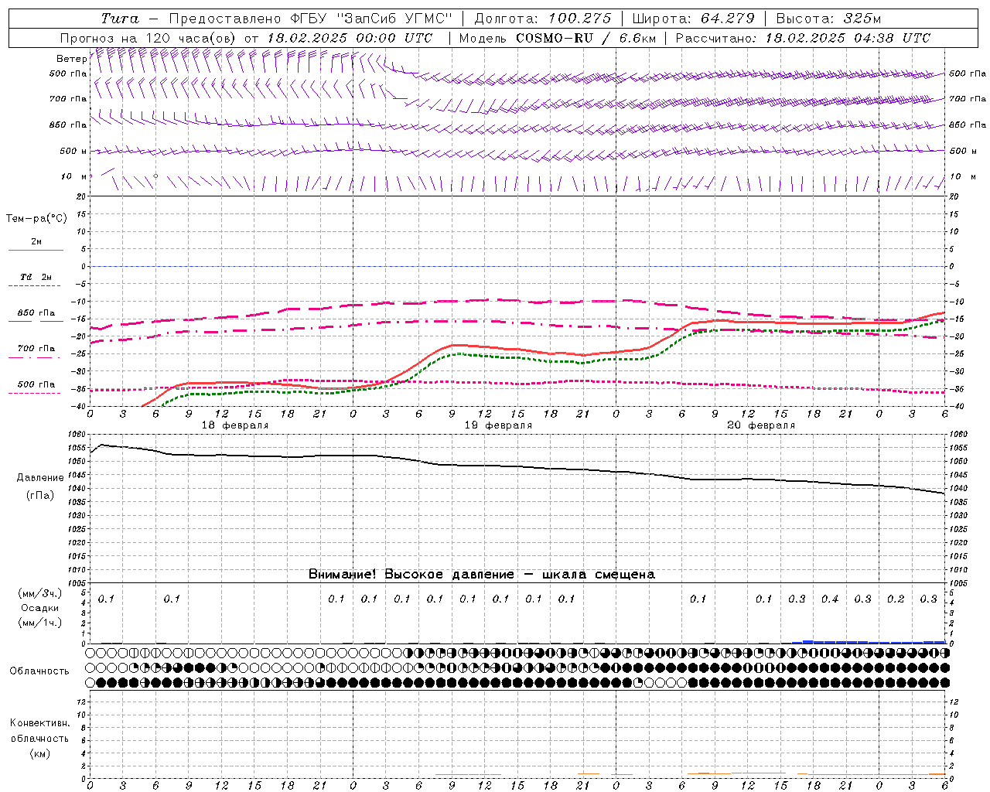Click the "Ветер" wind panel label
This screenshot has height=792, width=990.
[71, 59]
